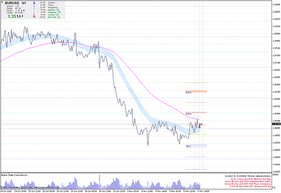Click the USD Advance GDP q/q headline
This screenshot has height=193, width=281.
click(x=250, y=187)
